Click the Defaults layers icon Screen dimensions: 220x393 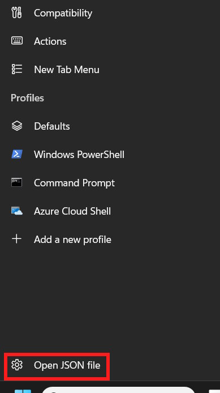click(x=17, y=126)
